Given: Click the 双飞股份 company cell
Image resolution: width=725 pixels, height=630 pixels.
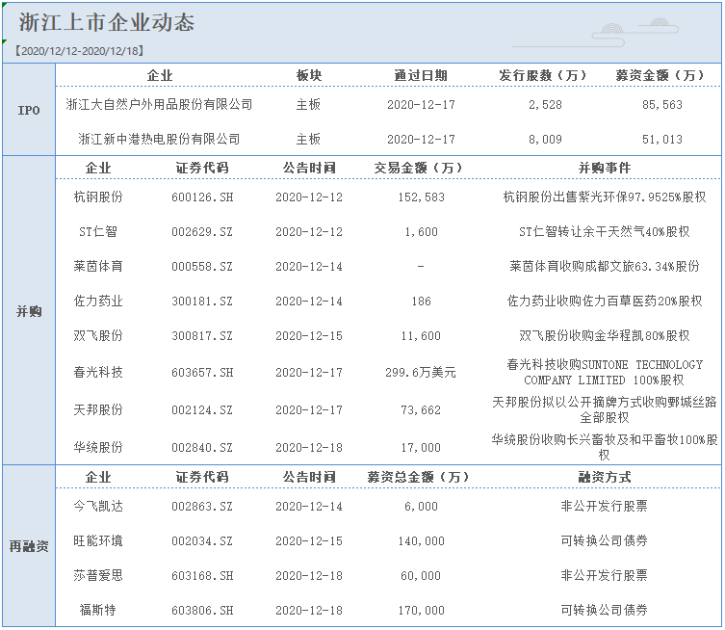Looking at the screenshot, I should tap(98, 335).
